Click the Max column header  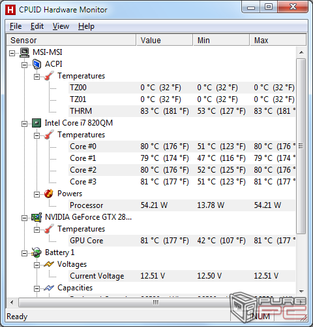pos(278,40)
